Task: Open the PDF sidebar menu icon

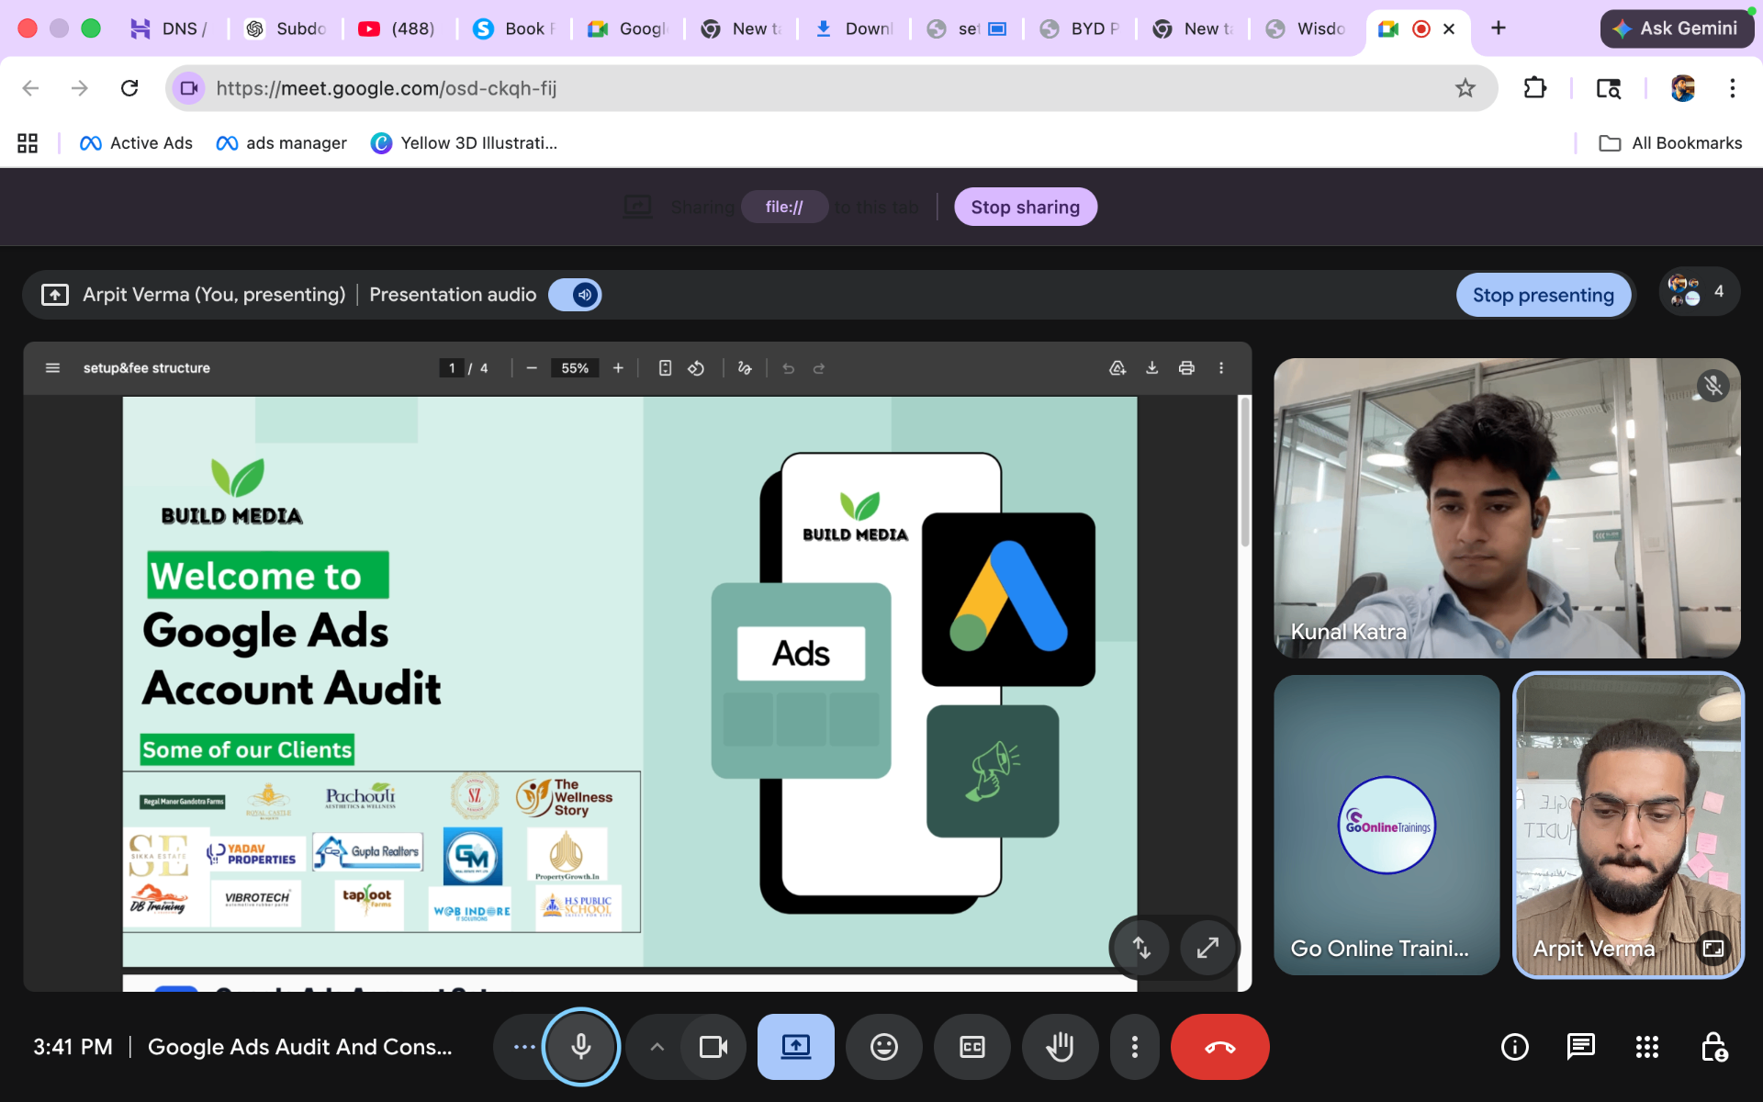Action: pos(52,368)
